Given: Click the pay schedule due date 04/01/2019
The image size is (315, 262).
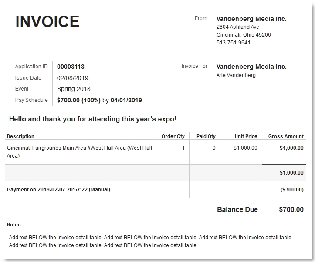Looking at the screenshot, I should 126,100.
